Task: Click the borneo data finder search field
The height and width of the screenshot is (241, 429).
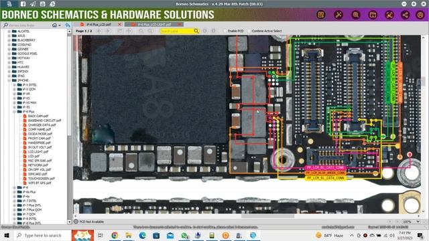Action: pos(27,25)
